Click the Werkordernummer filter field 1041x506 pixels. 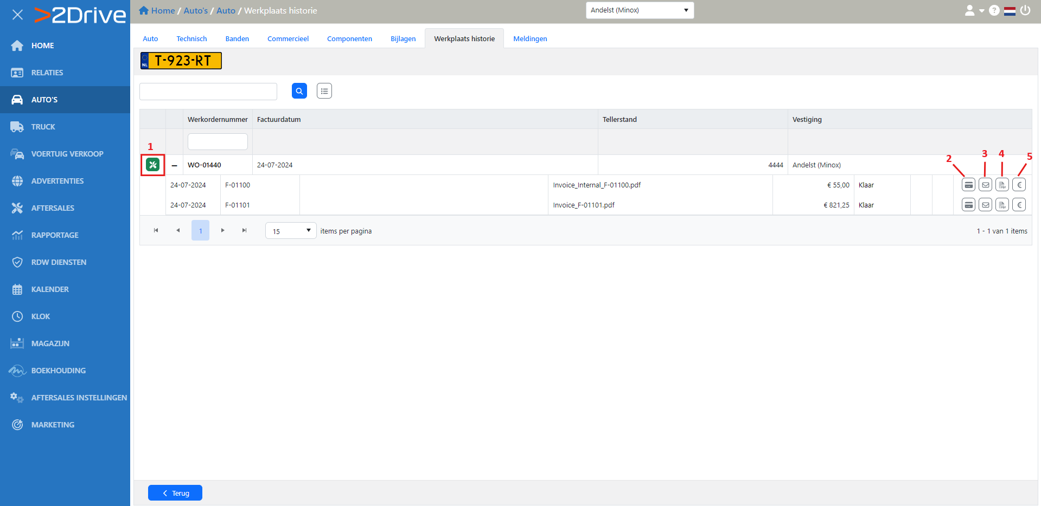218,141
